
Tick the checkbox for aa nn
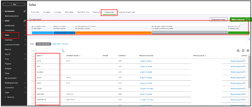[33, 83]
